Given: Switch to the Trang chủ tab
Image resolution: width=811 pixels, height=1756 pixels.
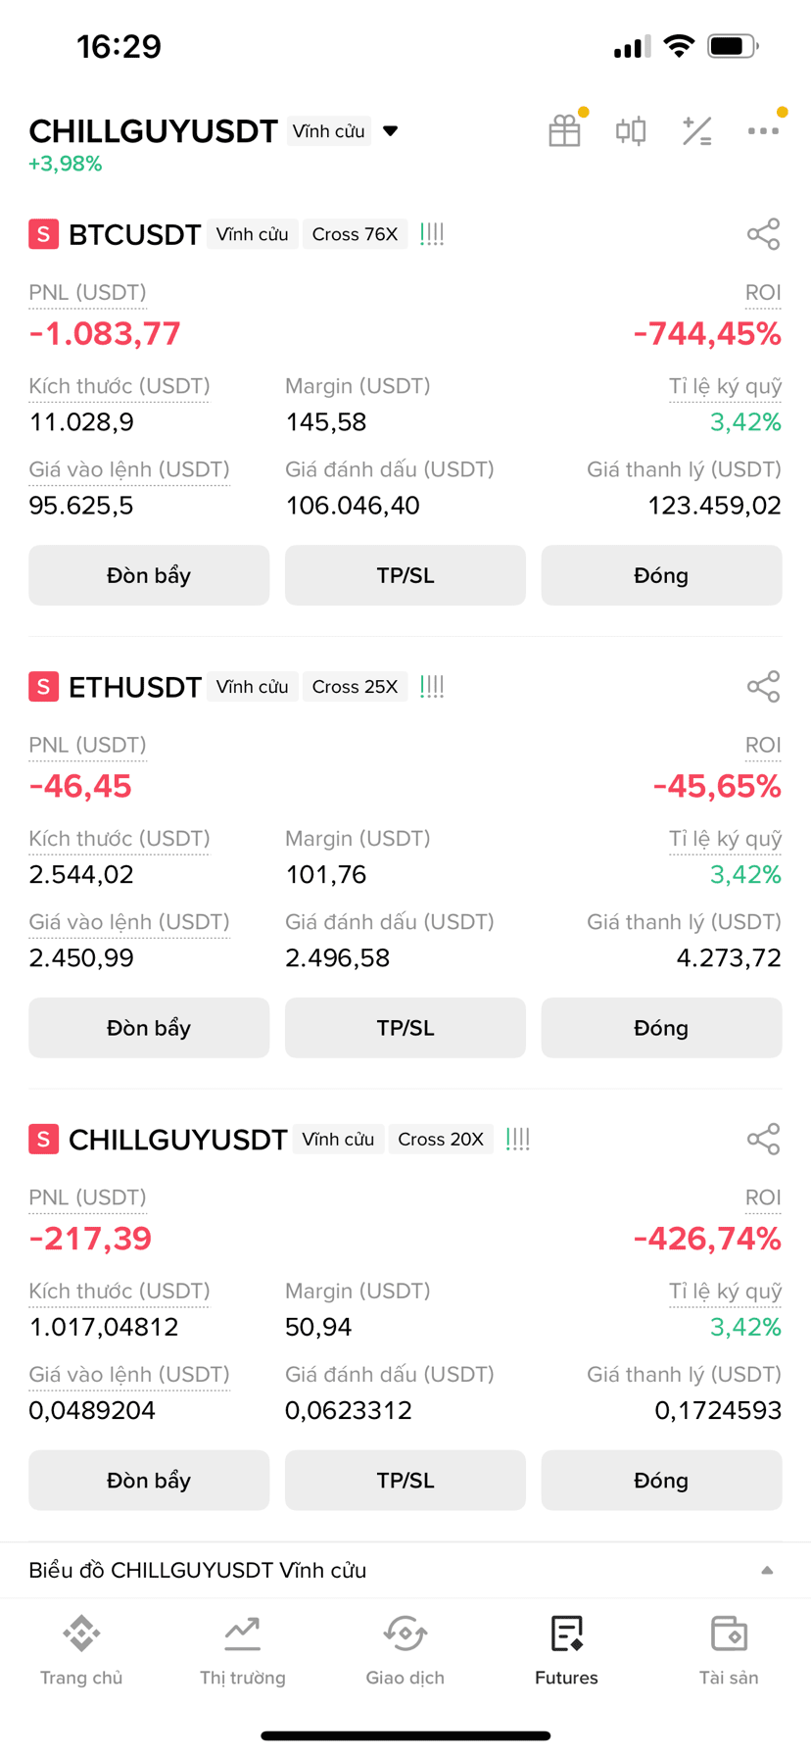Looking at the screenshot, I should pos(81,1650).
